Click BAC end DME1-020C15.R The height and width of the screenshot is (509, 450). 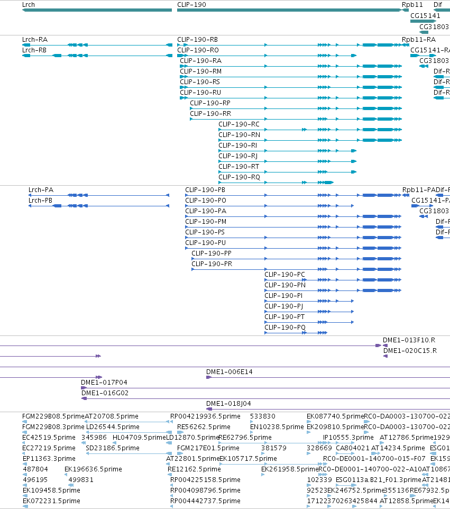(x=410, y=351)
